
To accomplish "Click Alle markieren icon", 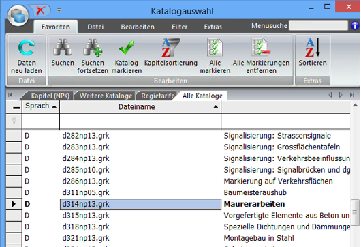I will [215, 47].
